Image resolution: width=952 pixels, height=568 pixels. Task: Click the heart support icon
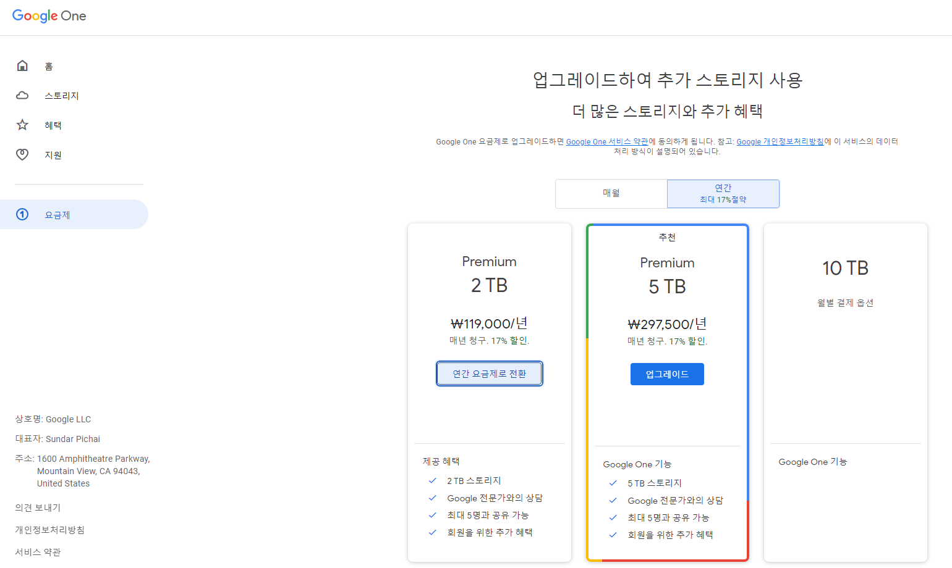(x=22, y=154)
